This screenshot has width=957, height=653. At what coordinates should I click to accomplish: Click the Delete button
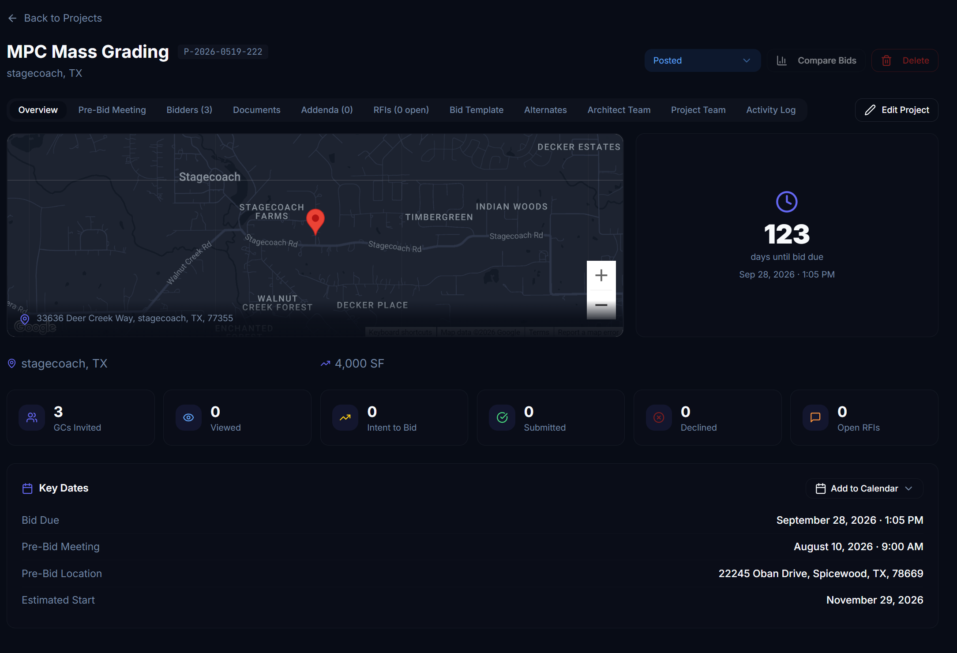tap(904, 60)
